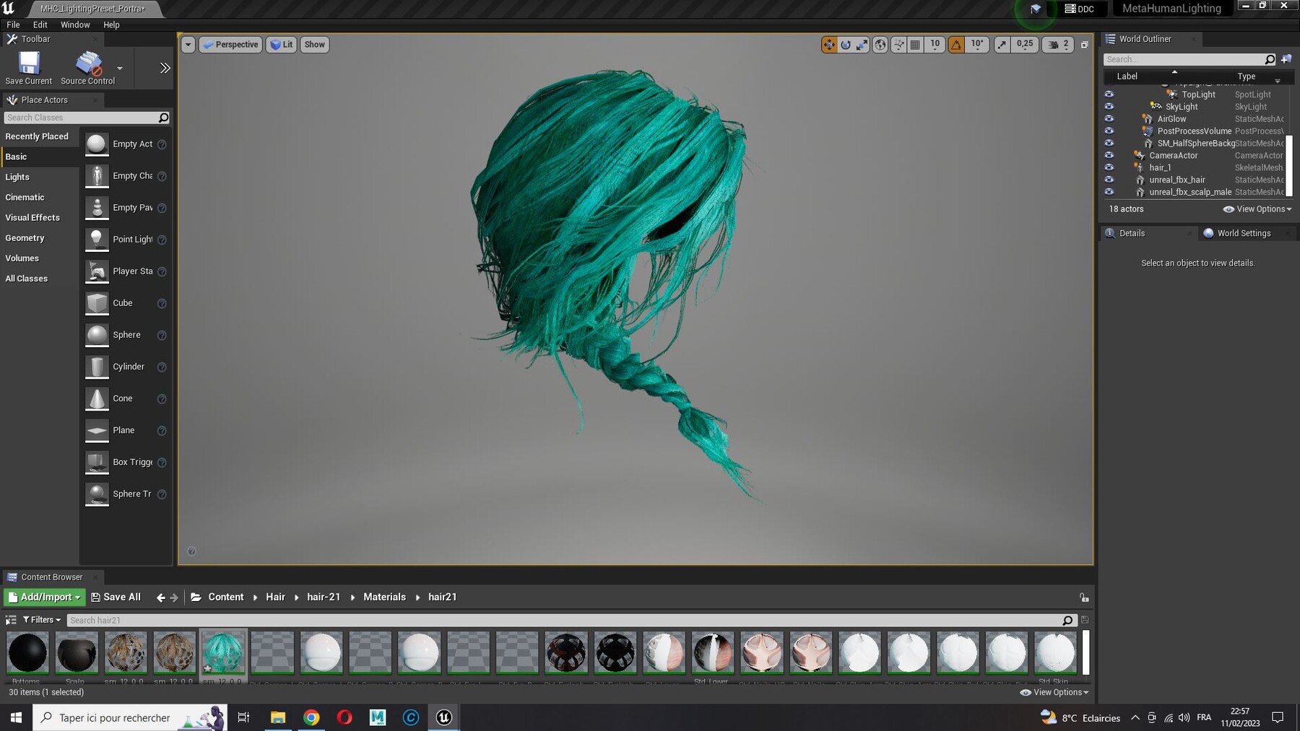The height and width of the screenshot is (731, 1300).
Task: Toggle sources panel icon beside Filters
Action: (x=11, y=620)
